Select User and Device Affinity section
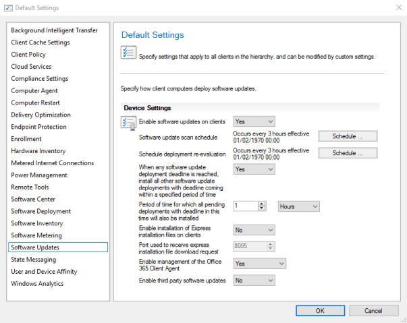 pos(44,272)
